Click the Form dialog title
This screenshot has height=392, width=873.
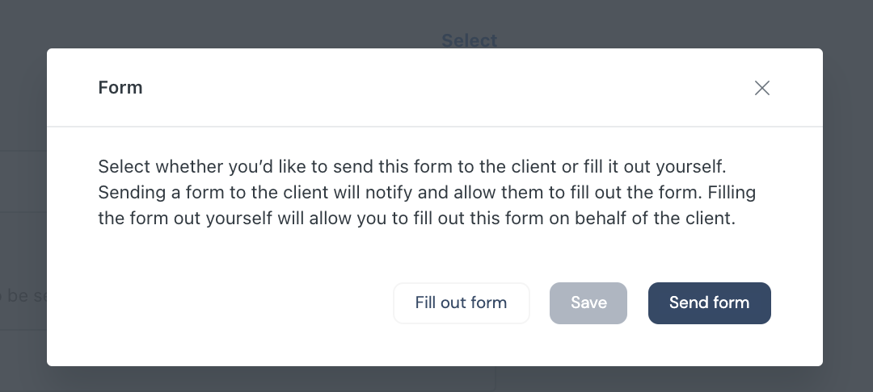120,88
